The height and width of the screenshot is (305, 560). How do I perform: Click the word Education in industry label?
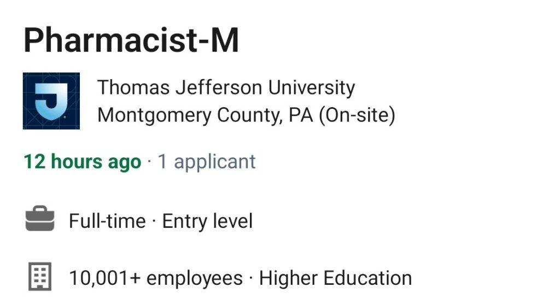tap(368, 278)
